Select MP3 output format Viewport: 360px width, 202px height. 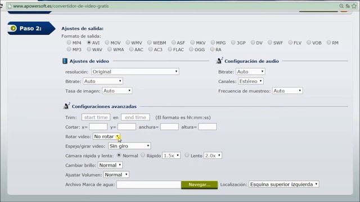[x=69, y=49]
